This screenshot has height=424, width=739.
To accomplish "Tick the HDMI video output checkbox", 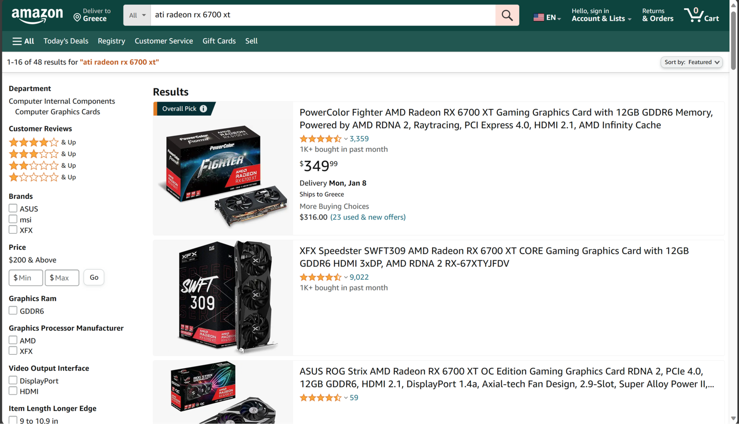I will click(x=13, y=391).
